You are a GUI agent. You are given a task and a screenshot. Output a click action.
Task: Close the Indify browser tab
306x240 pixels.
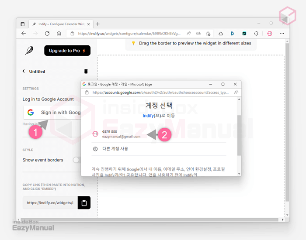(89, 24)
